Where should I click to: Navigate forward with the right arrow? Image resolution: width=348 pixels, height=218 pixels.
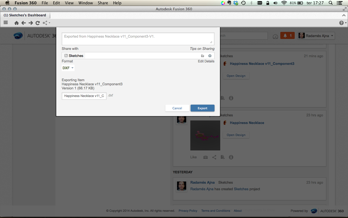(31, 23)
